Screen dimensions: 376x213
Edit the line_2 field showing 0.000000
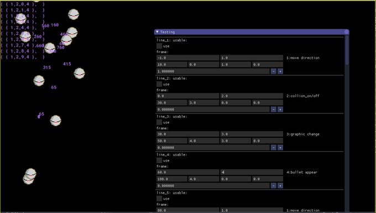pyautogui.click(x=213, y=110)
